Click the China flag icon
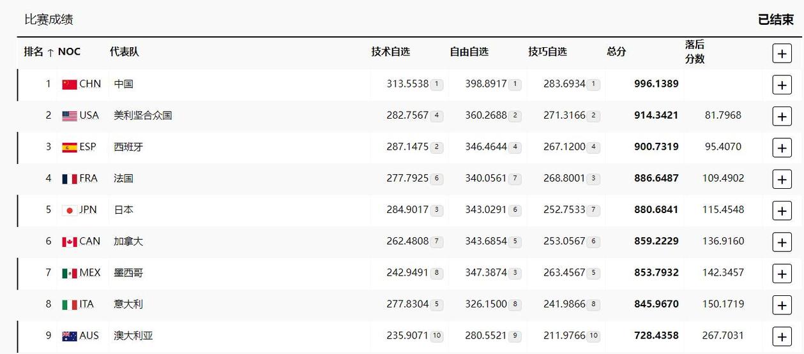Image resolution: width=804 pixels, height=354 pixels. point(70,84)
